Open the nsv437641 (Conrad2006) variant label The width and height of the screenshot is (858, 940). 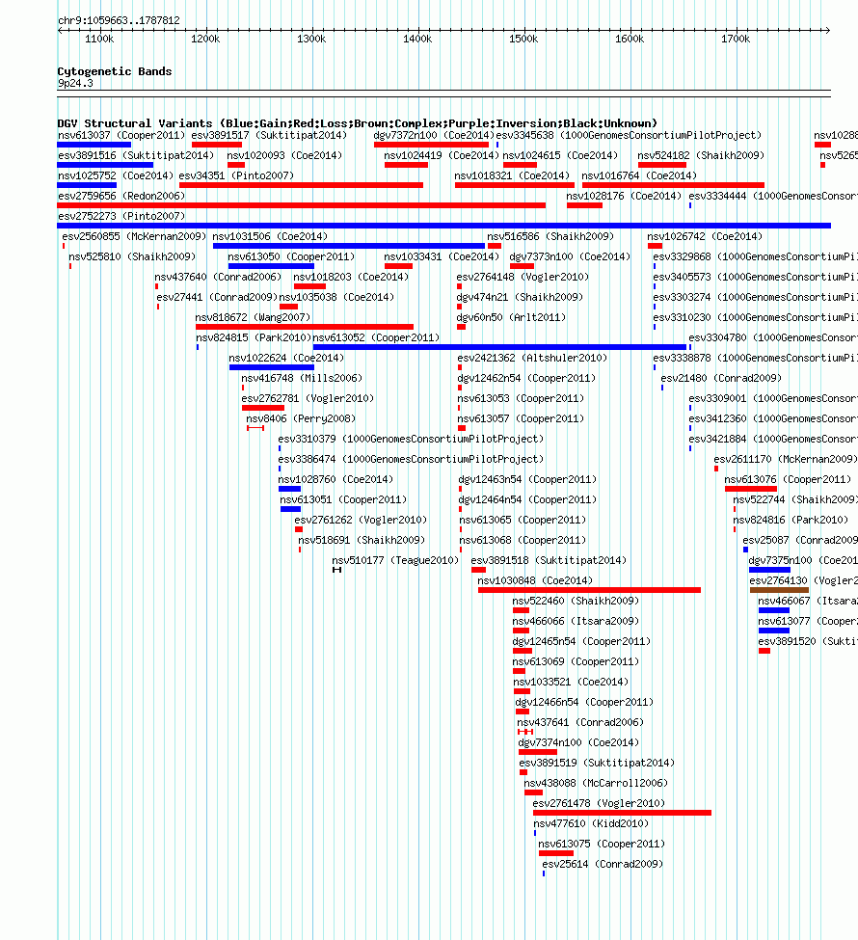[x=579, y=722]
